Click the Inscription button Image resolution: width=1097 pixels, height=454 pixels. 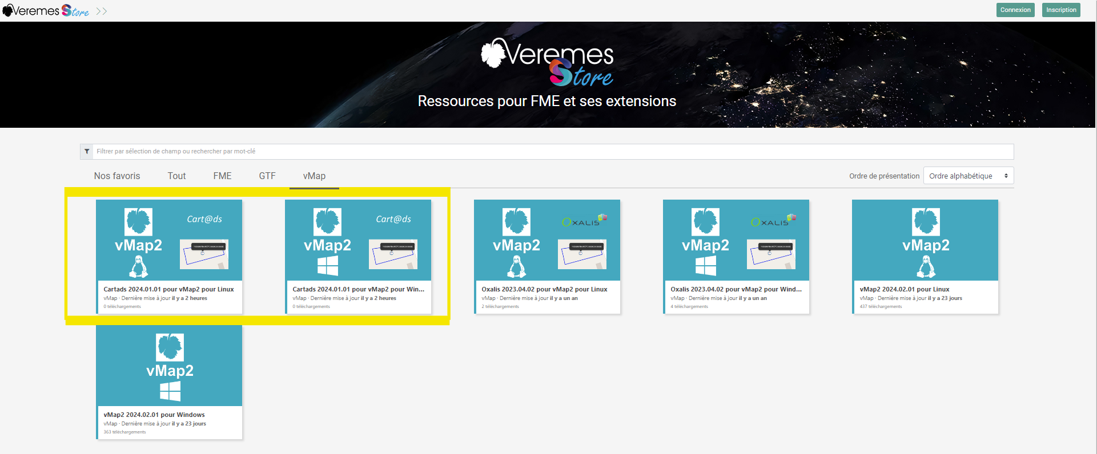pyautogui.click(x=1061, y=10)
